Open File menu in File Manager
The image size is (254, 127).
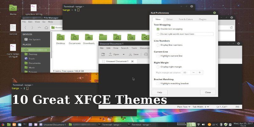[x=24, y=22]
